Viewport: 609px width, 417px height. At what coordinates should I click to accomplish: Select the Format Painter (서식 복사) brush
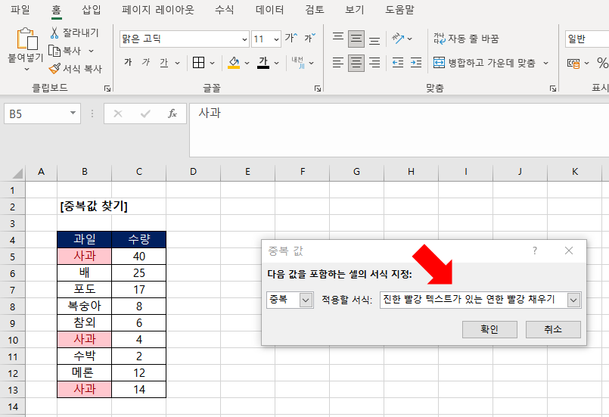point(54,69)
